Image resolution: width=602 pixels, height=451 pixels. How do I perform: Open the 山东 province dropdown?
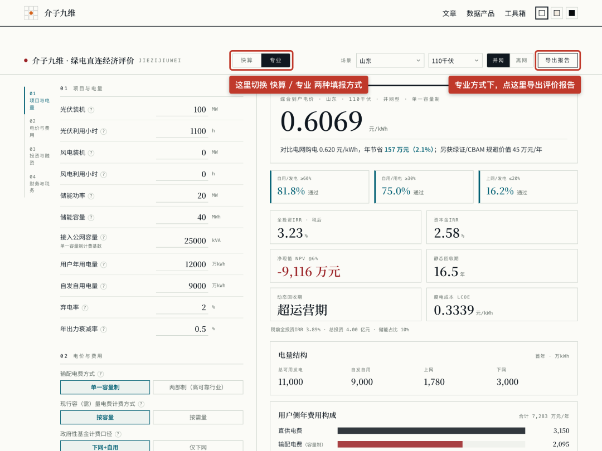coord(390,61)
